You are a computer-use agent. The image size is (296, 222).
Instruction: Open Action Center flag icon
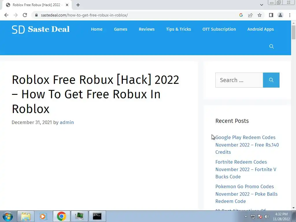click(x=260, y=217)
